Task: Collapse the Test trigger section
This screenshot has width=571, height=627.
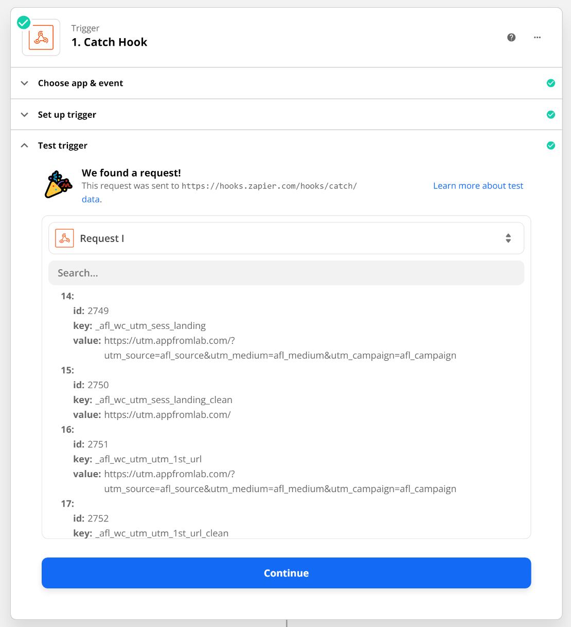Action: coord(24,145)
